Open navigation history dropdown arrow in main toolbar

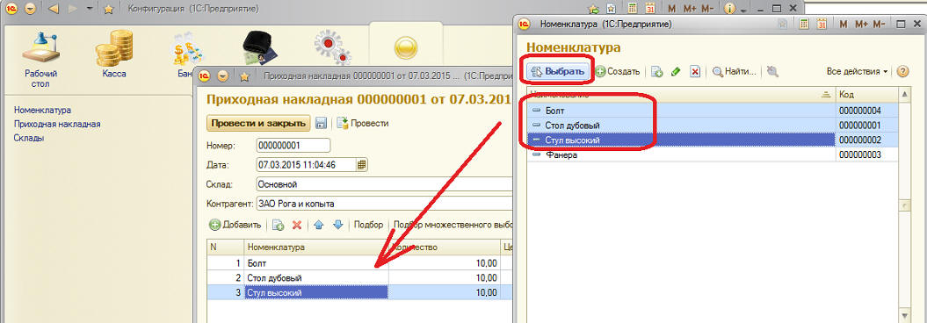click(x=90, y=9)
